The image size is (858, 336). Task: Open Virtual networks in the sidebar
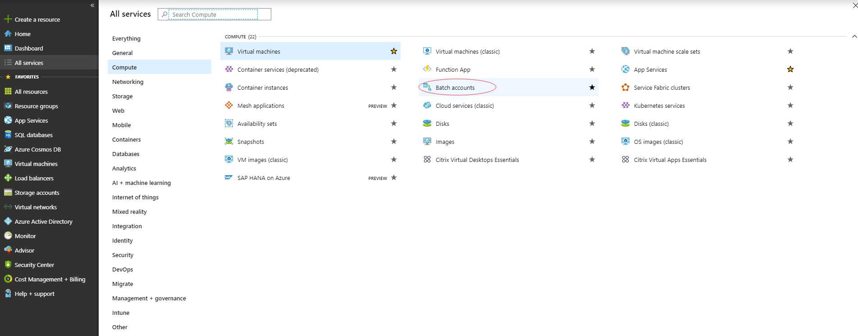coord(49,207)
